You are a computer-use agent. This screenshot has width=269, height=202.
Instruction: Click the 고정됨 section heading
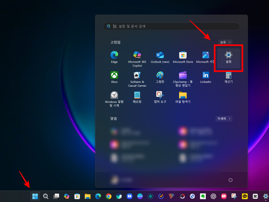[x=115, y=42]
